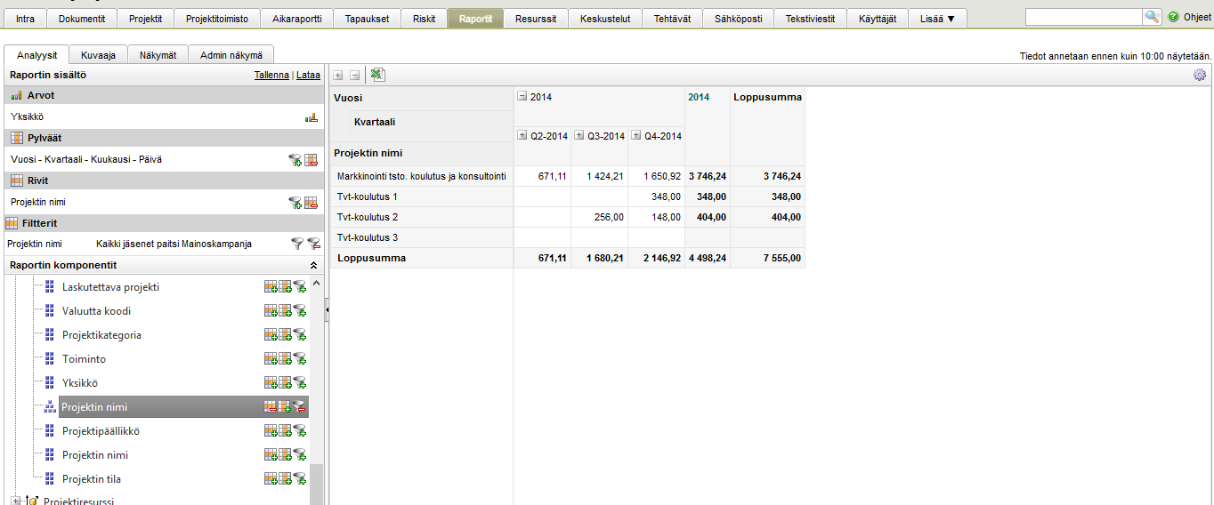Add filter for Vuosi - Kvartaali column dimension
This screenshot has height=505, width=1214.
(295, 160)
